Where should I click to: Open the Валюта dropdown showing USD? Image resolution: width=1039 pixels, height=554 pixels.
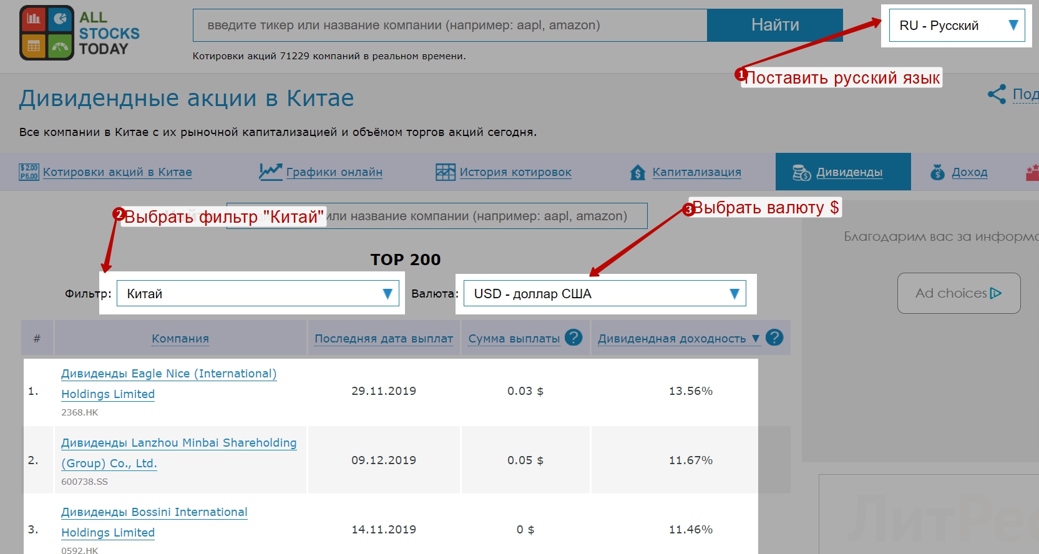(x=605, y=293)
